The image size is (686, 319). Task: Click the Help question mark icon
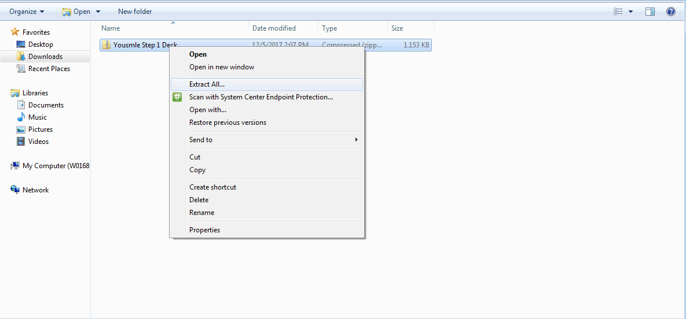click(x=671, y=12)
